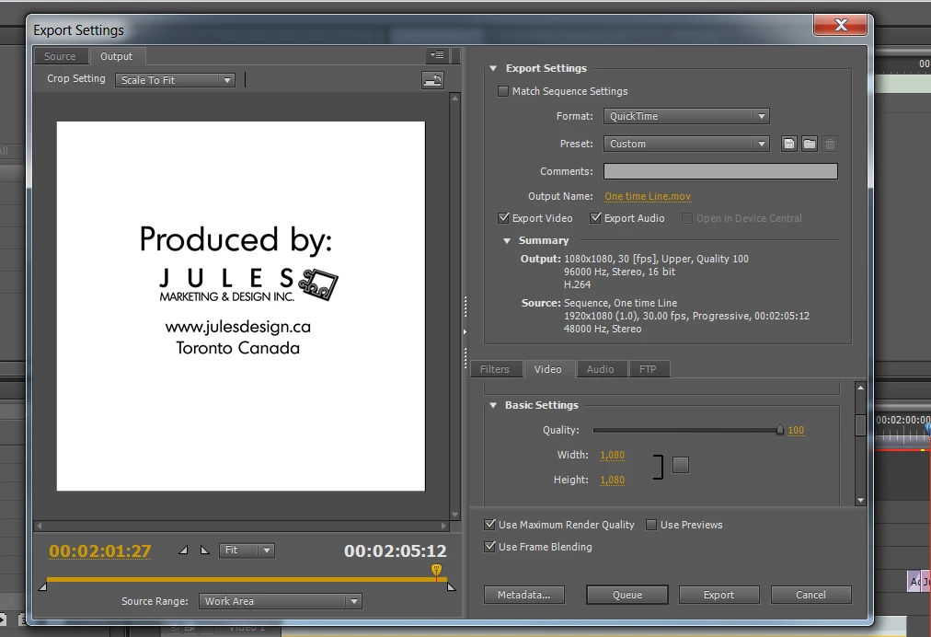931x637 pixels.
Task: Click the in-point marker of the timeline bar
Action: tap(42, 587)
